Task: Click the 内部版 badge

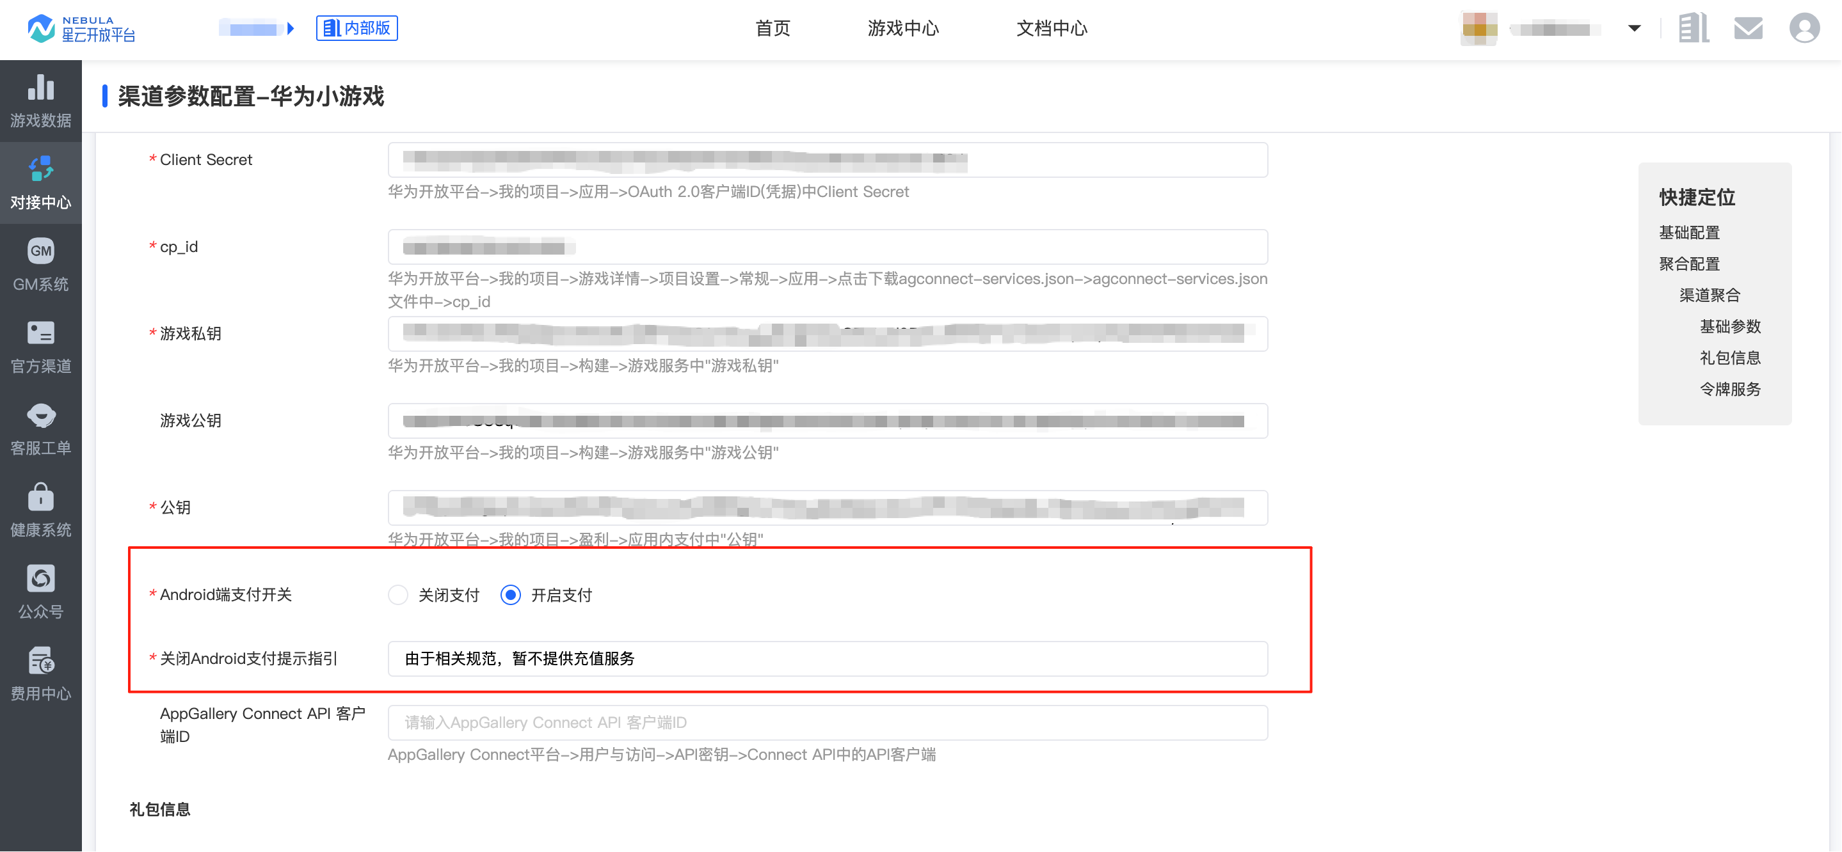Action: tap(357, 29)
